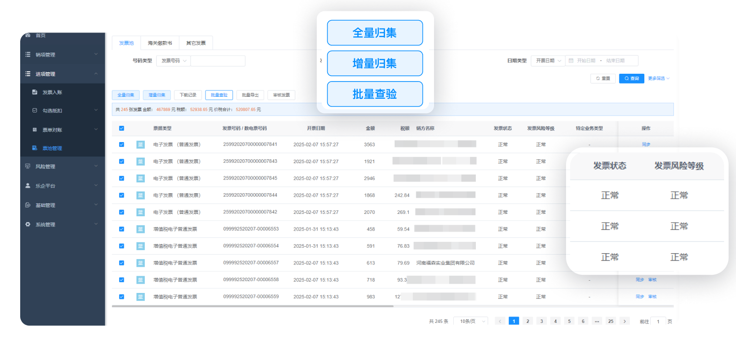Switch to the 海关缴款书 tab

(x=160, y=43)
